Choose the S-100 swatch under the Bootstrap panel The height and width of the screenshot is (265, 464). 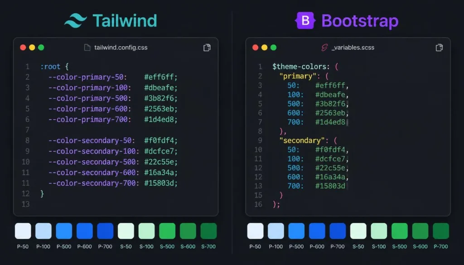coord(379,231)
